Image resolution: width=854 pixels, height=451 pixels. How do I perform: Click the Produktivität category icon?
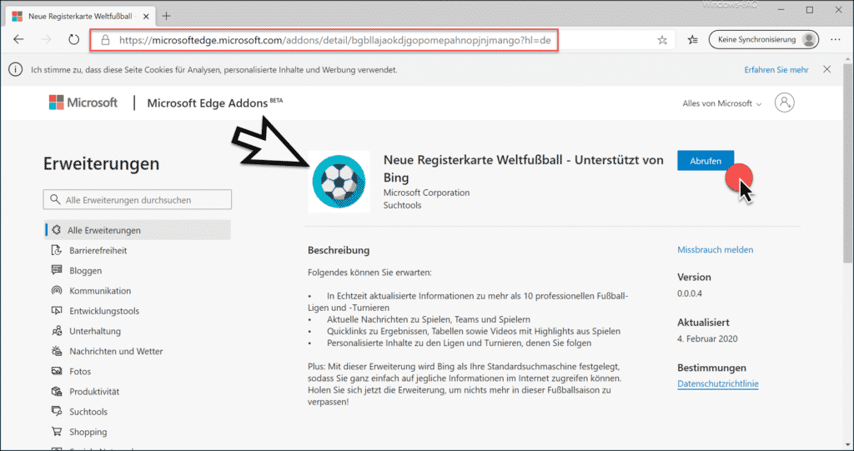coord(57,391)
